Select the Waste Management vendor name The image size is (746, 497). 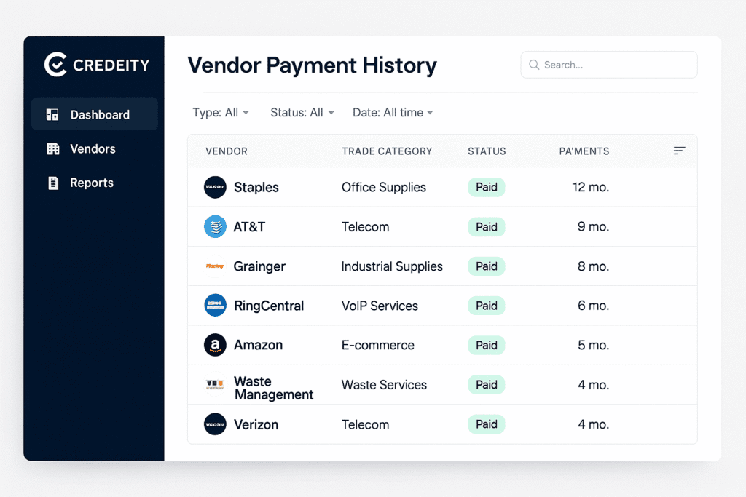click(273, 389)
